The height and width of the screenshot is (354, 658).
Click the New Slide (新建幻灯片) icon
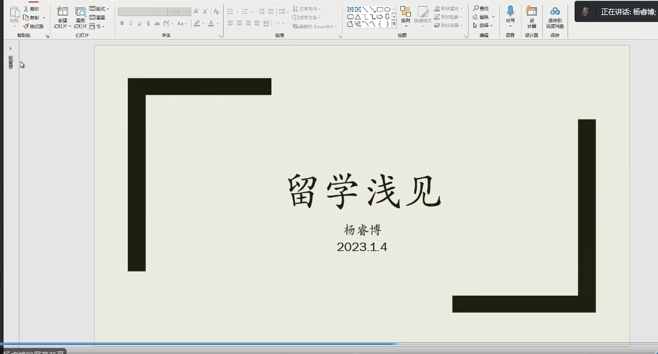[62, 12]
